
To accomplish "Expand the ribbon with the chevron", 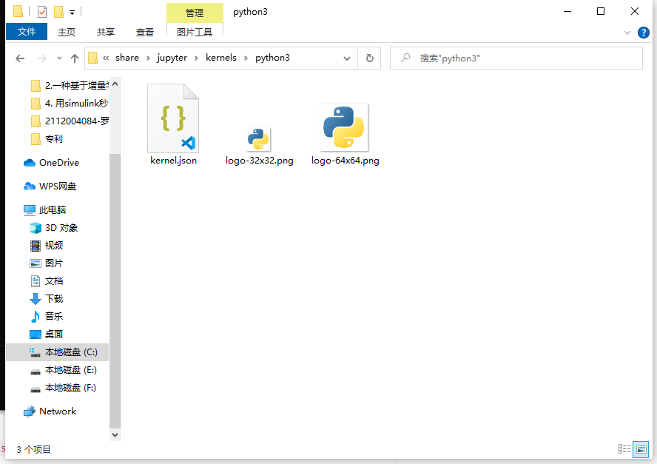I will coord(627,33).
